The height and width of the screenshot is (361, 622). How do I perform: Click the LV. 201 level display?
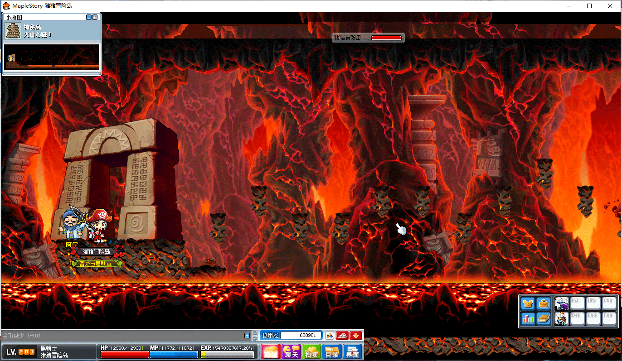(19, 352)
